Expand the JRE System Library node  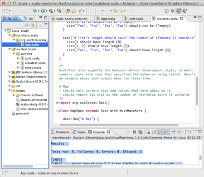pos(10,72)
